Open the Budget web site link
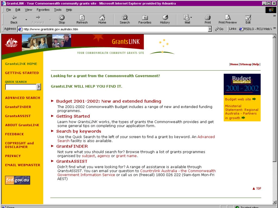The image size is (278, 208). click(238, 99)
